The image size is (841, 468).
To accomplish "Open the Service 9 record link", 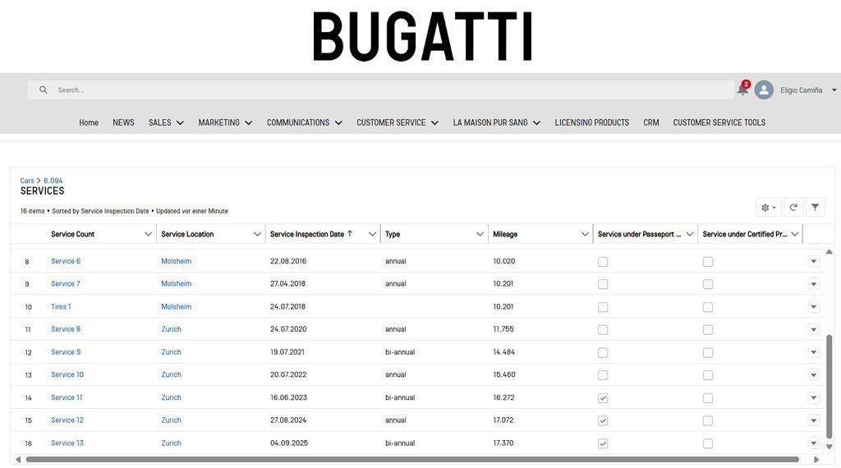I will click(66, 352).
